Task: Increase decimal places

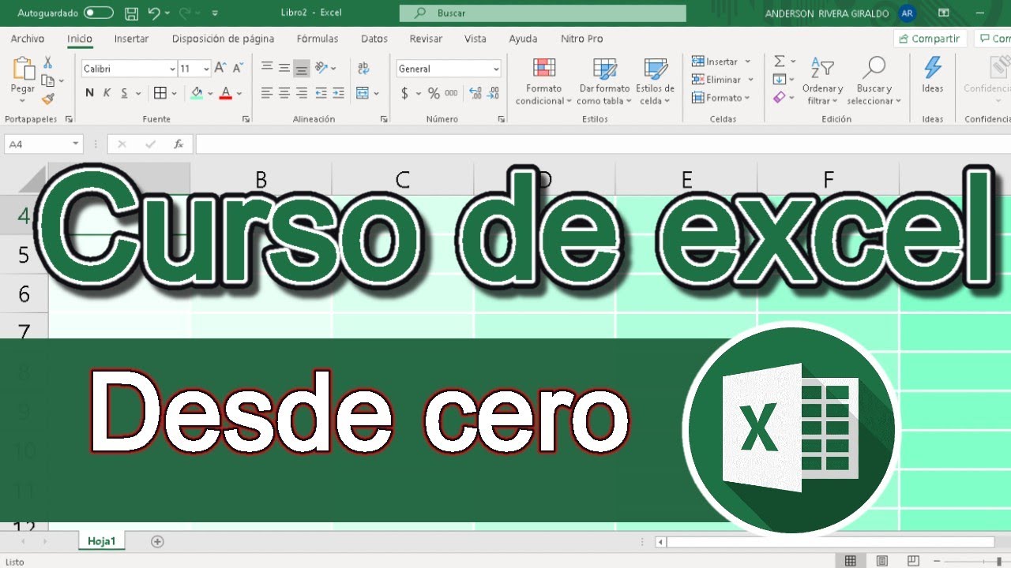Action: click(x=475, y=93)
